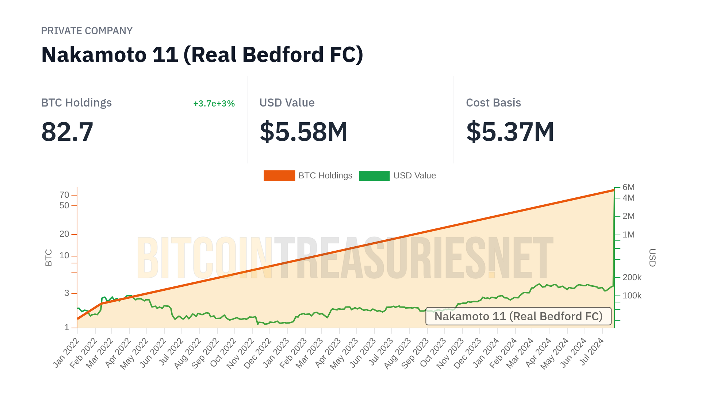Select the Jan 2022 x-axis label
The width and height of the screenshot is (701, 394).
[66, 353]
